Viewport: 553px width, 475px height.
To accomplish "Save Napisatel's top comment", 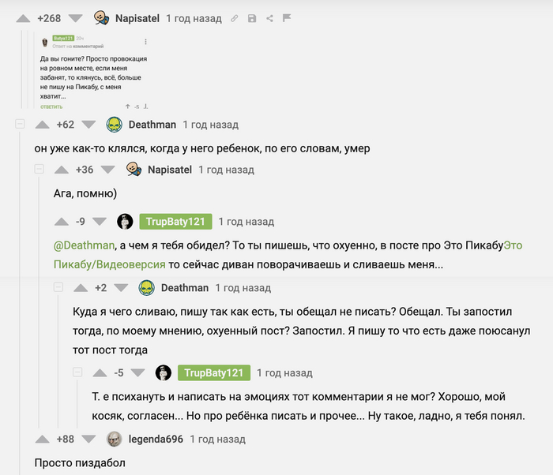I will click(x=252, y=18).
